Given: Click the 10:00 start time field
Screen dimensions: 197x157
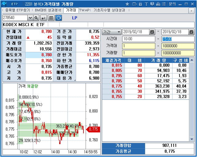Looking at the screenshot, I should 138,39.
